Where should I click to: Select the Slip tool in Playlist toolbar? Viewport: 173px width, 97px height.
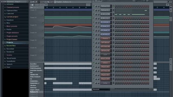coord(46,2)
